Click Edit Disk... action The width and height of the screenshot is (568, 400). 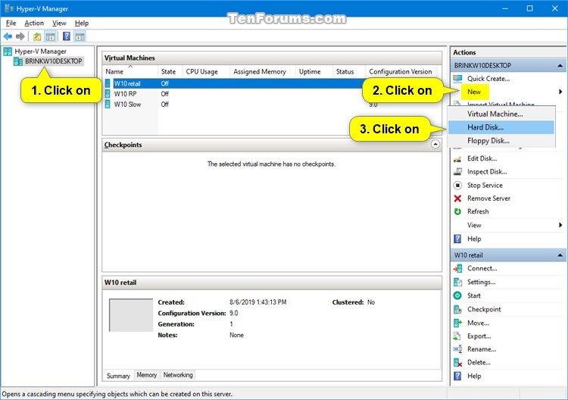[482, 158]
